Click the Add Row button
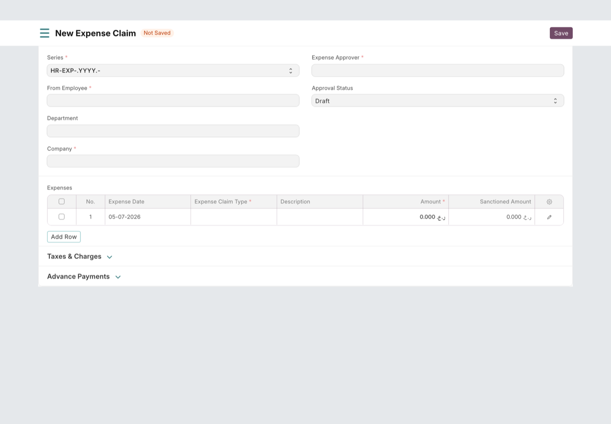 click(x=64, y=237)
